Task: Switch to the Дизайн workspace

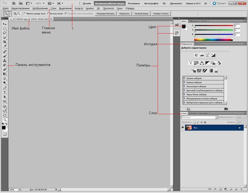Action: (87, 3)
